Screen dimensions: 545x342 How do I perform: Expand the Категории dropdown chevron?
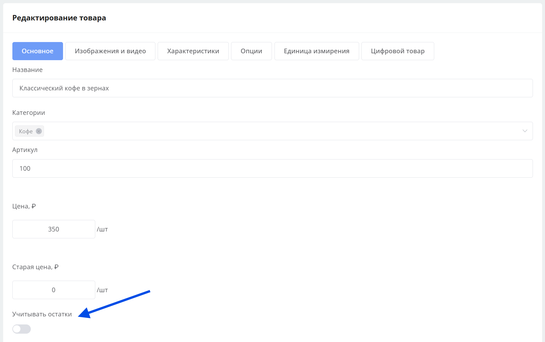pyautogui.click(x=525, y=131)
